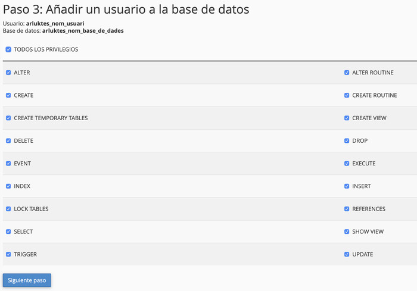417x291 pixels.
Task: Uncheck the INDEX privilege
Action: click(8, 186)
